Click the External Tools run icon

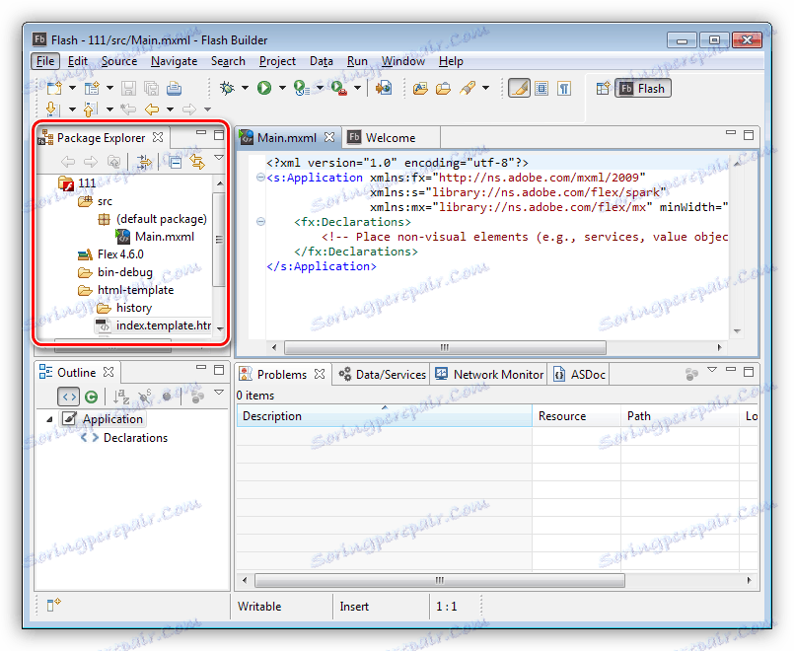point(338,88)
